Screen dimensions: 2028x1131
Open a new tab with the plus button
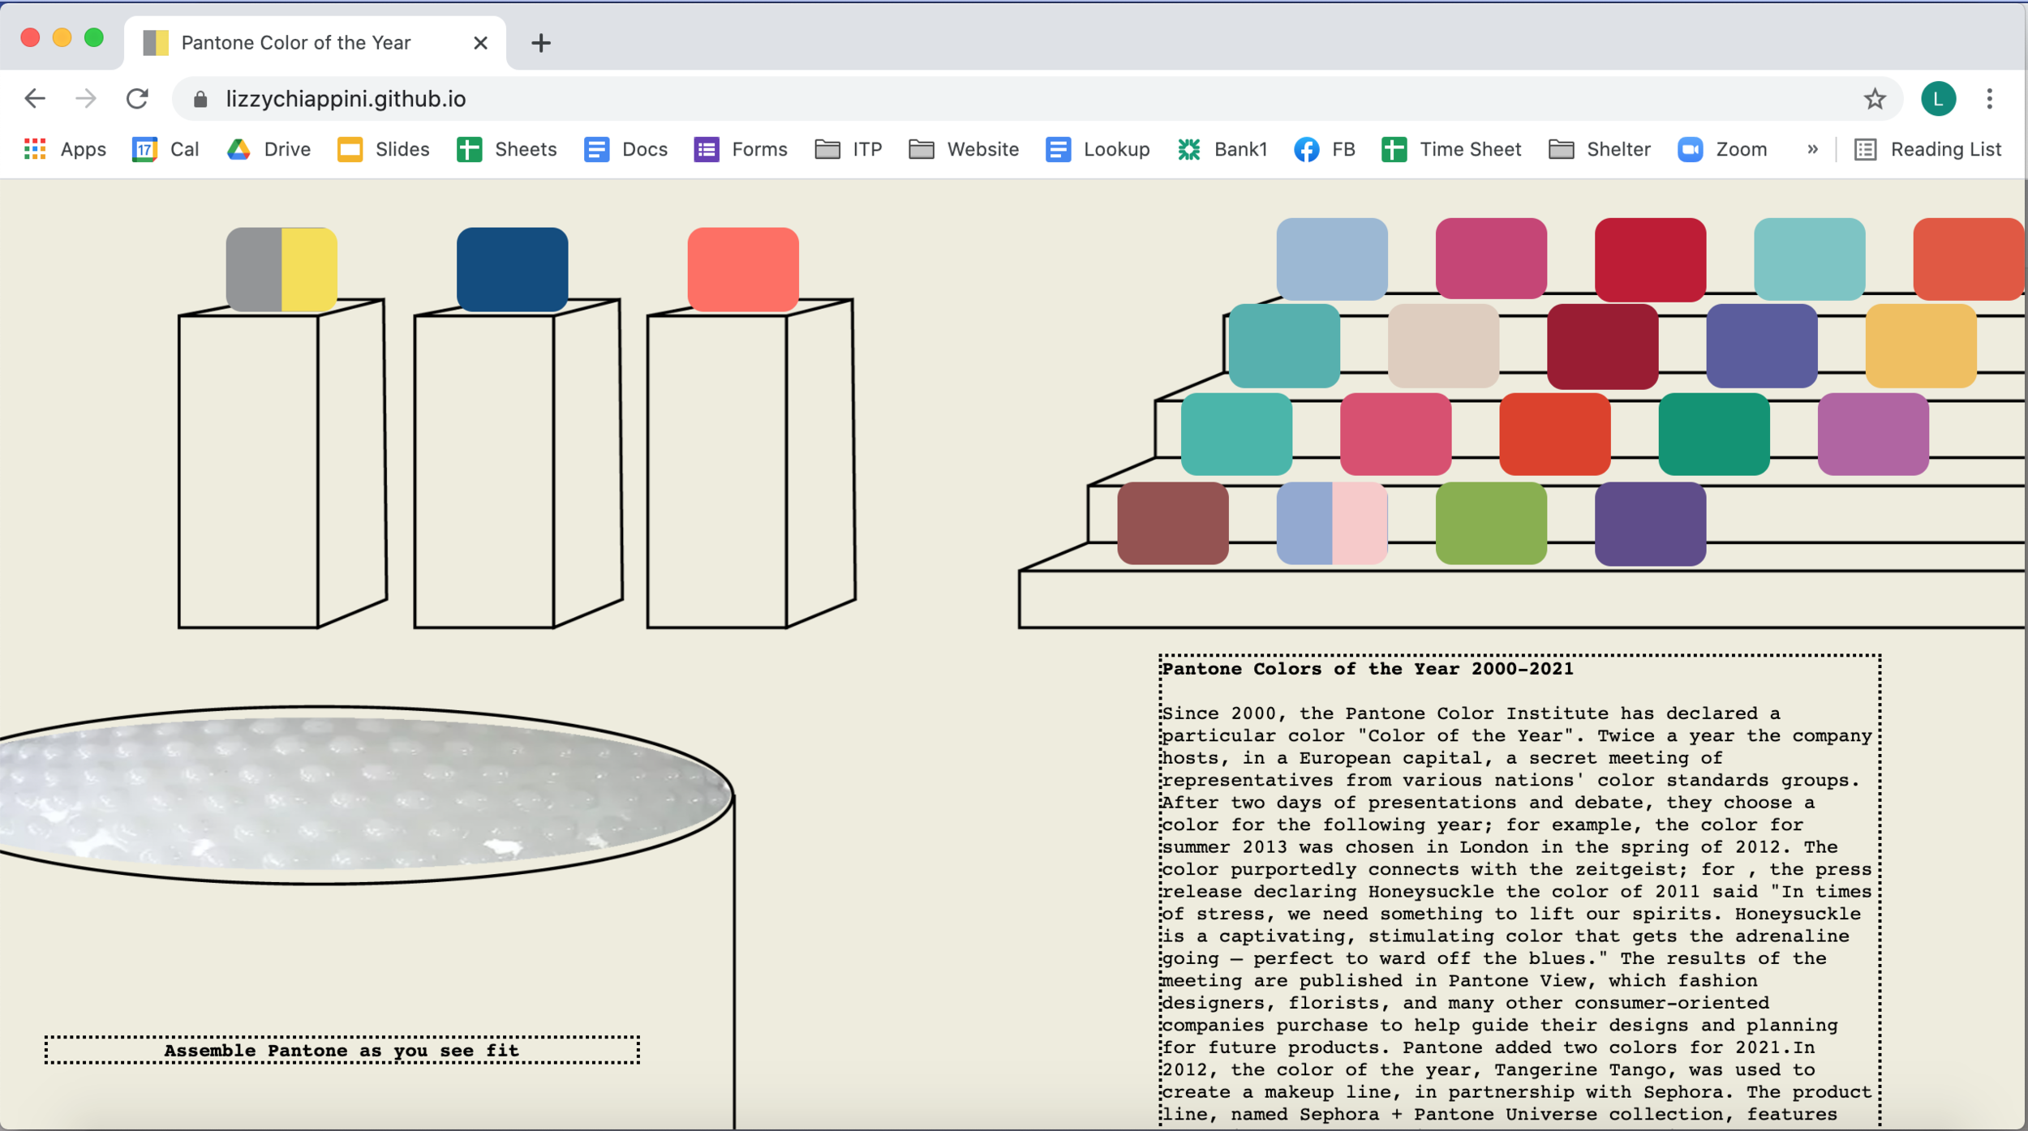click(541, 43)
